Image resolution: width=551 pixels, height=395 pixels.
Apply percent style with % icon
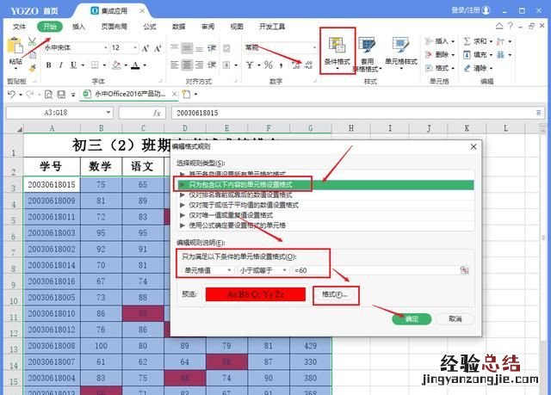269,65
